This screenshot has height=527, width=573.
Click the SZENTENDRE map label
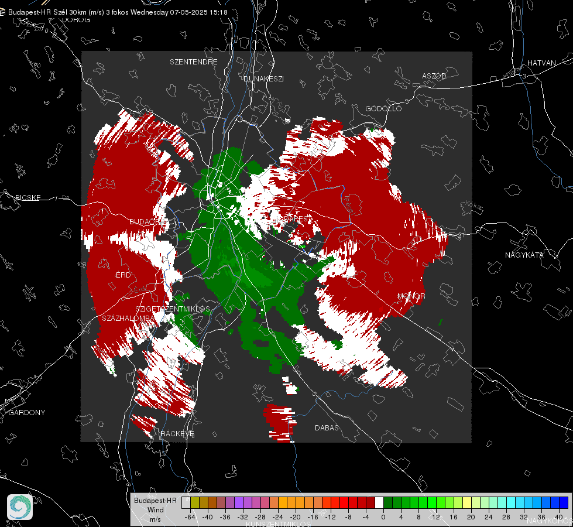[194, 62]
